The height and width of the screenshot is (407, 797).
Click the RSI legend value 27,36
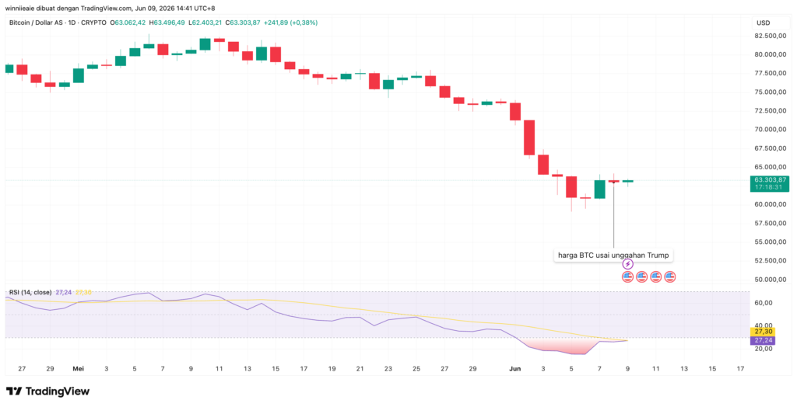tap(83, 292)
